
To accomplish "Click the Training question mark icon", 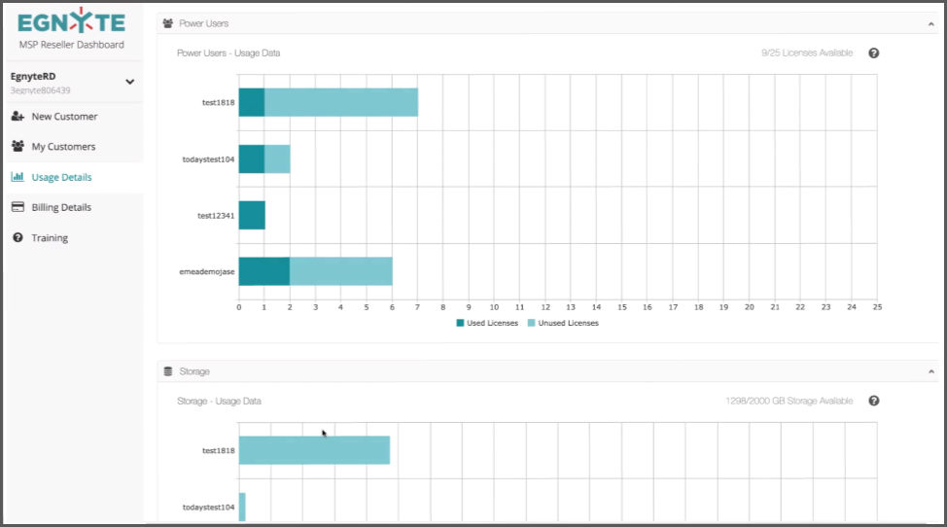I will pyautogui.click(x=18, y=237).
